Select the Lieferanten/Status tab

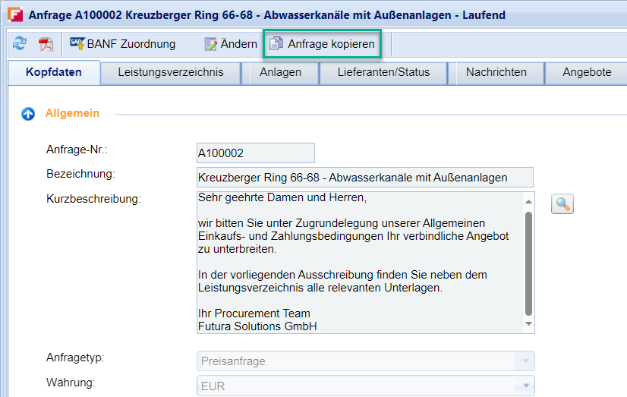[383, 73]
